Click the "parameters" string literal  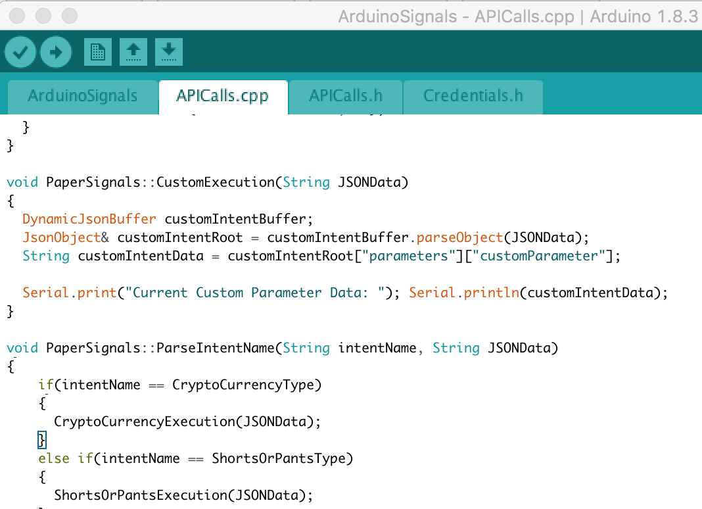(x=409, y=256)
